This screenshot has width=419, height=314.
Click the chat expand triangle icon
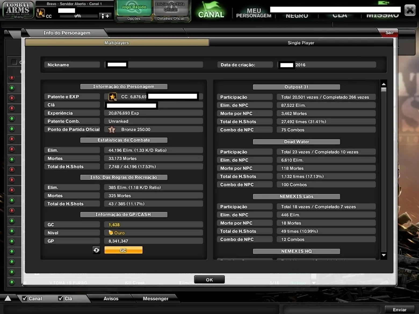pos(8,298)
